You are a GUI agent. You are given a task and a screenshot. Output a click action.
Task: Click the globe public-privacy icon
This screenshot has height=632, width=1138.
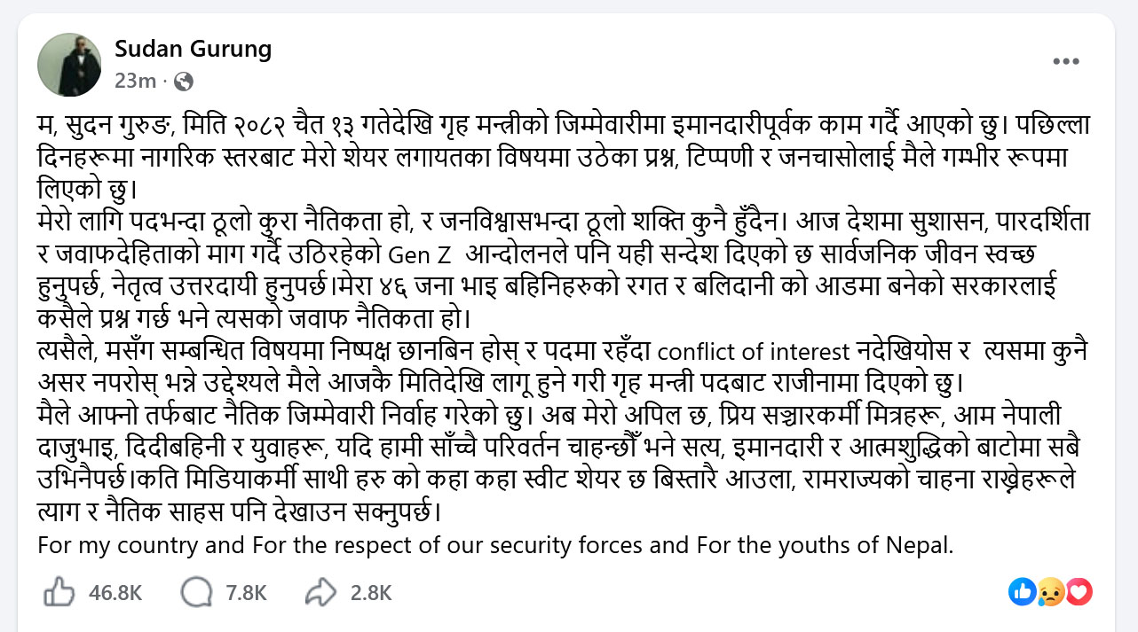pos(184,82)
